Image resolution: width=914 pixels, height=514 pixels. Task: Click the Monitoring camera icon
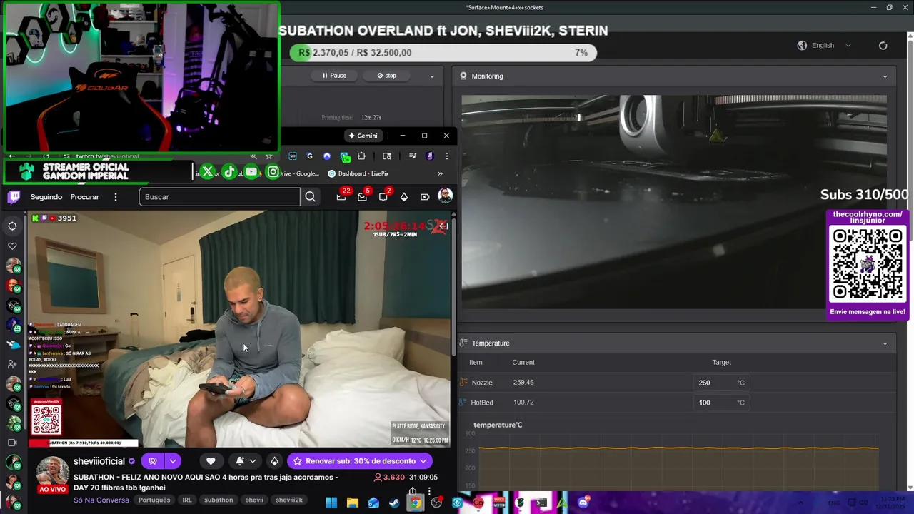[463, 76]
